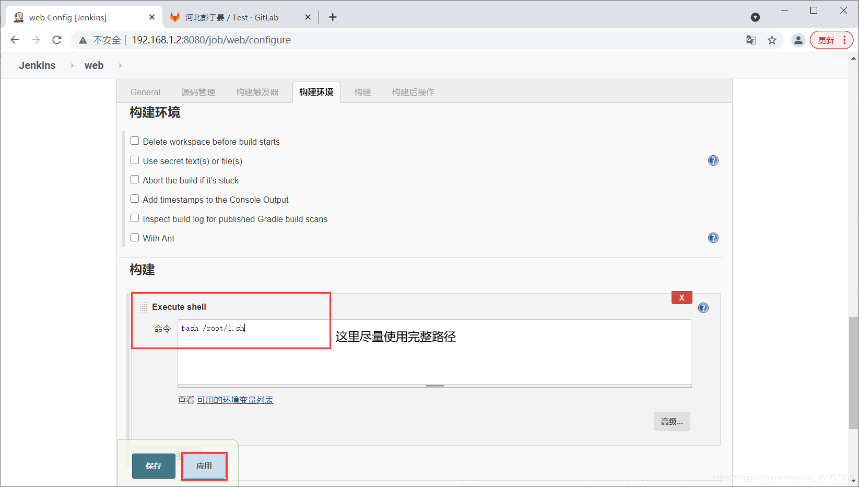
Task: Switch to the 源码管理 tab
Action: 198,92
